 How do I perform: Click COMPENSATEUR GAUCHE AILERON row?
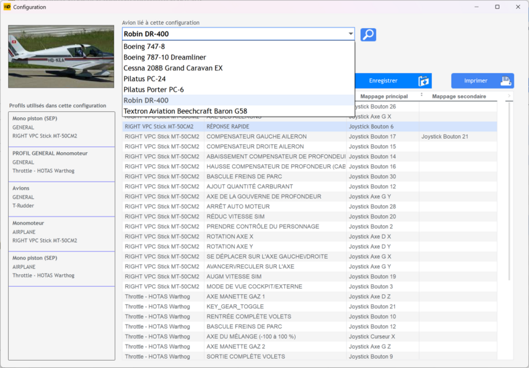310,137
